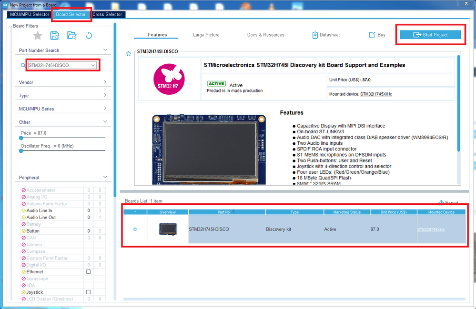Click the Discovery kit type cell
The image size is (476, 309).
click(x=295, y=229)
